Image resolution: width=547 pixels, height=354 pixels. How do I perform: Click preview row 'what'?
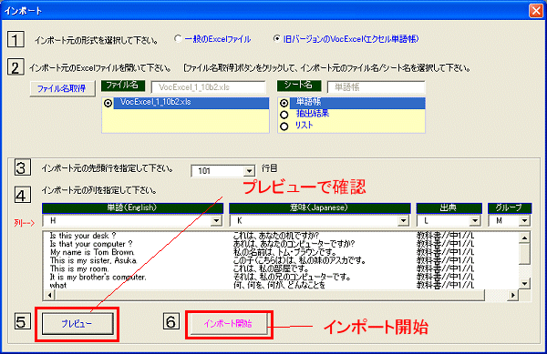coord(58,286)
